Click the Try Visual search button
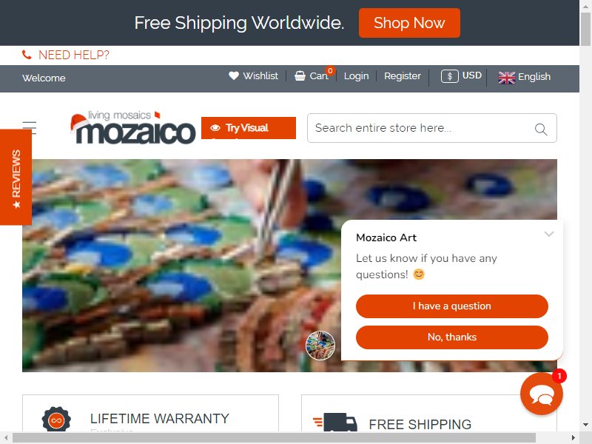This screenshot has height=444, width=592. (249, 128)
